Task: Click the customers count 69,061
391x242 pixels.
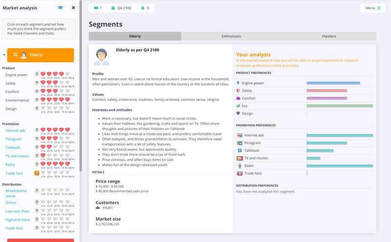Action: pos(108,208)
